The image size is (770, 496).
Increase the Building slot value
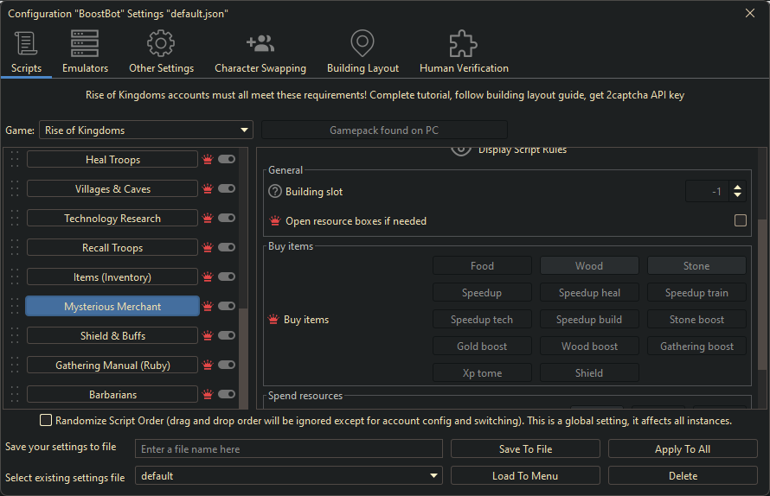(x=738, y=187)
